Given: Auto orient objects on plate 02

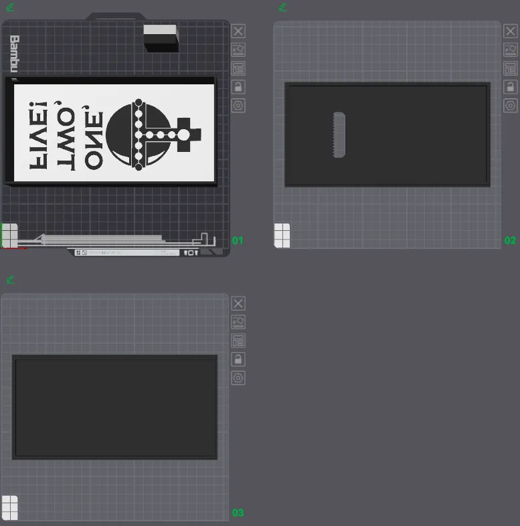Looking at the screenshot, I should (x=510, y=50).
